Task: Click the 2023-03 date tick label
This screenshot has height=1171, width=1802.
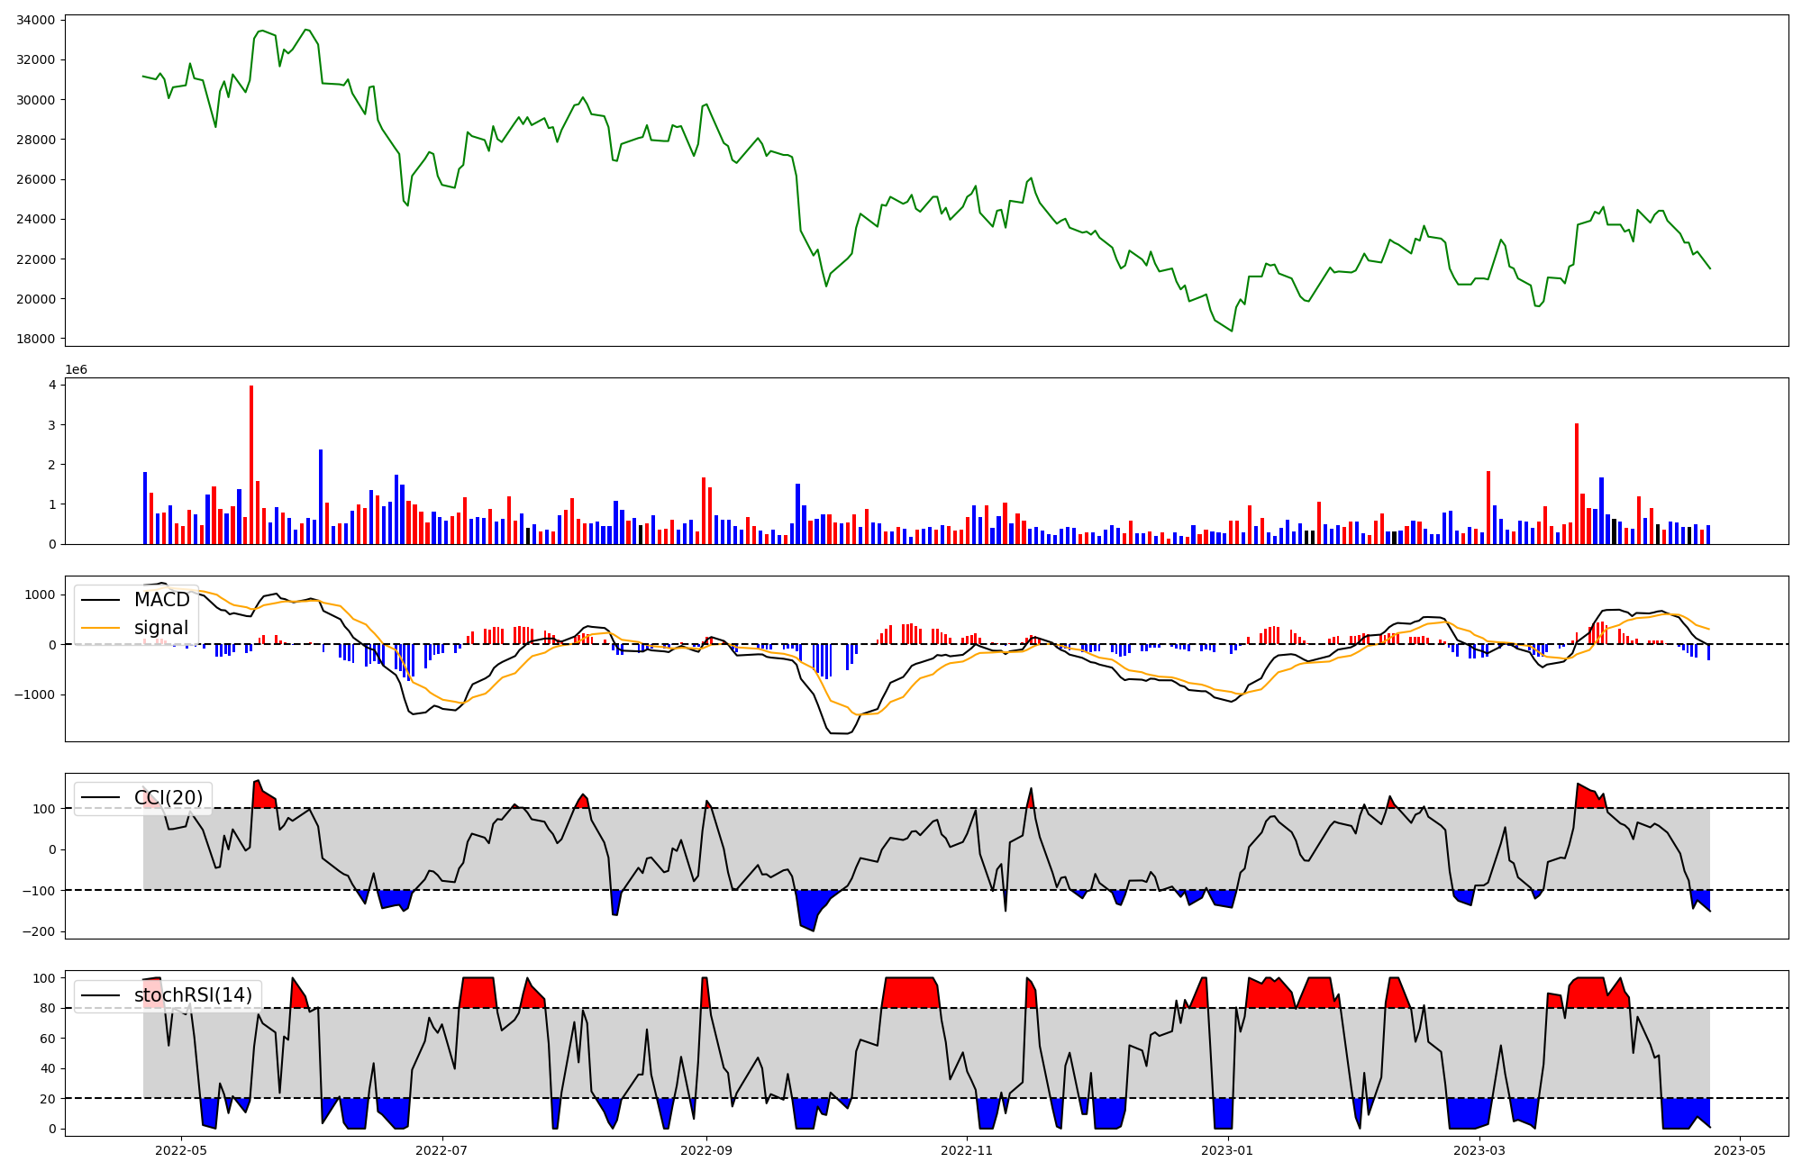Action: pos(1480,1150)
